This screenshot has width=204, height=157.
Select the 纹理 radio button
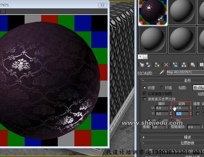tap(144, 87)
